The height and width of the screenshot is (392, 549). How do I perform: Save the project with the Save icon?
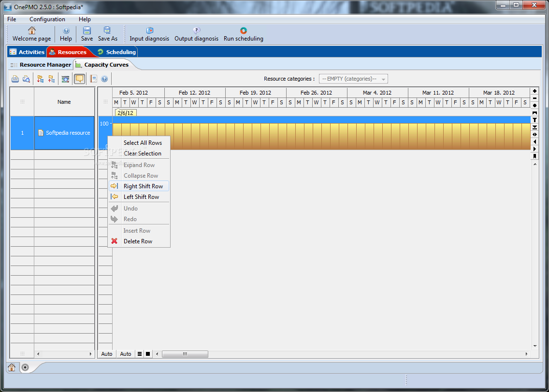(x=87, y=34)
